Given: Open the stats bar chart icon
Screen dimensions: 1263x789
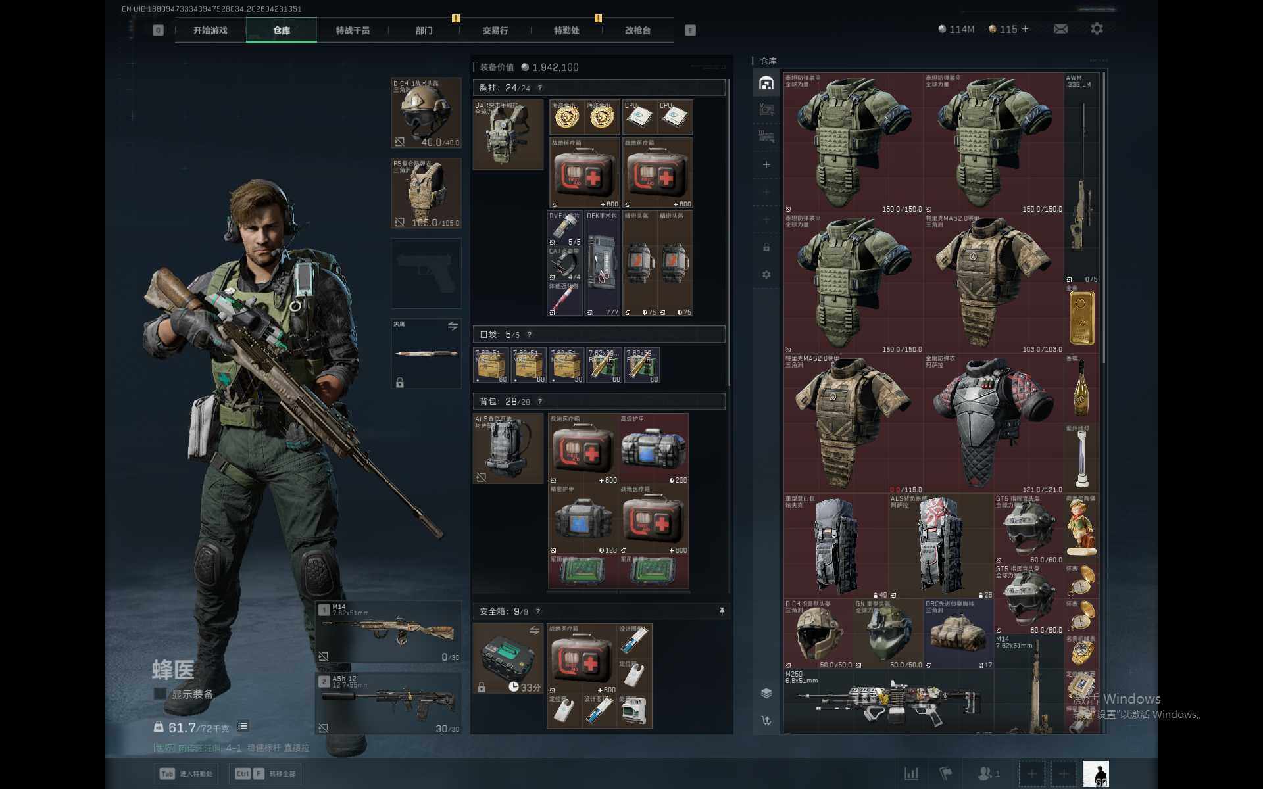Looking at the screenshot, I should (911, 774).
